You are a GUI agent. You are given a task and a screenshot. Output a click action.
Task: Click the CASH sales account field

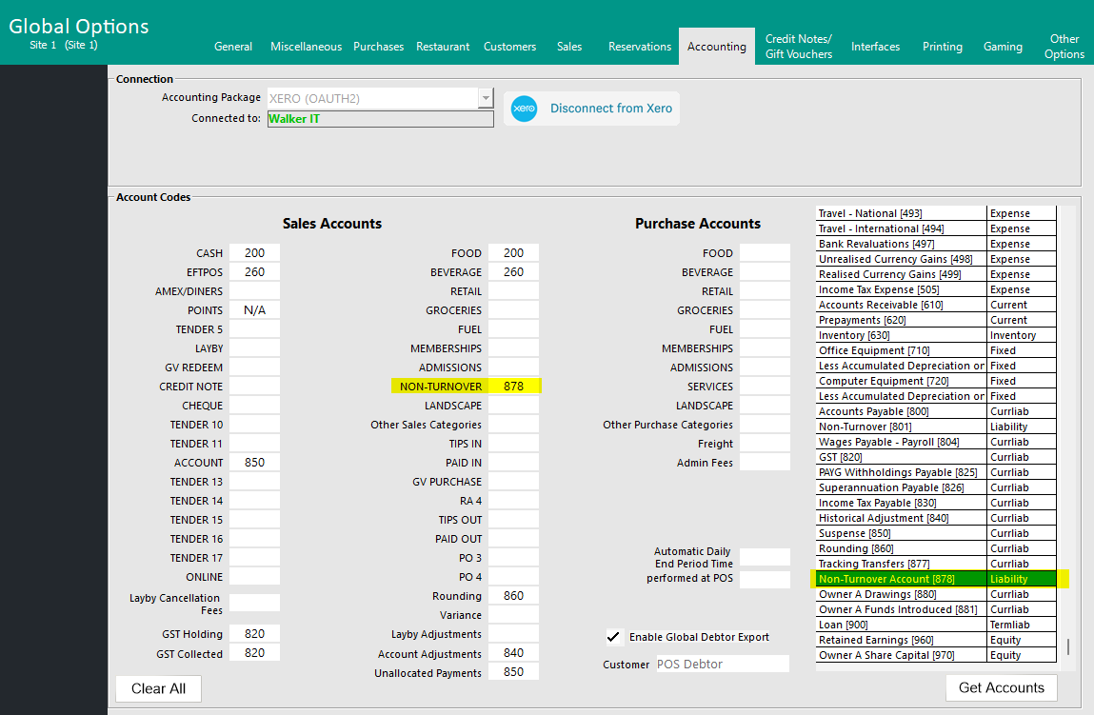(254, 253)
